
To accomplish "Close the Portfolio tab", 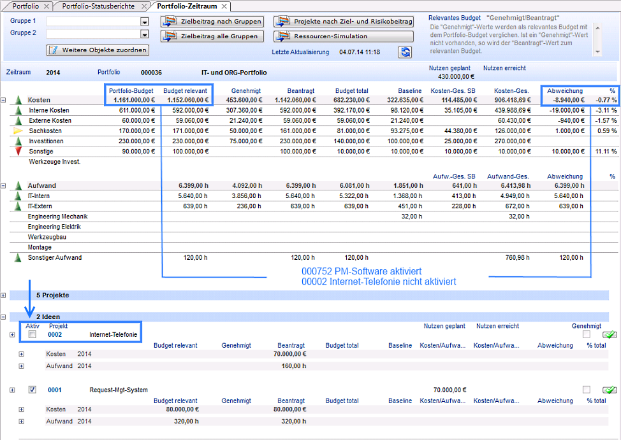I will [x=47, y=6].
